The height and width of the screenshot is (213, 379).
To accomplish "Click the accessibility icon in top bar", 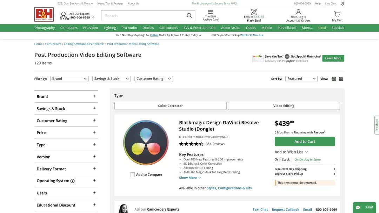I will coord(343,4).
